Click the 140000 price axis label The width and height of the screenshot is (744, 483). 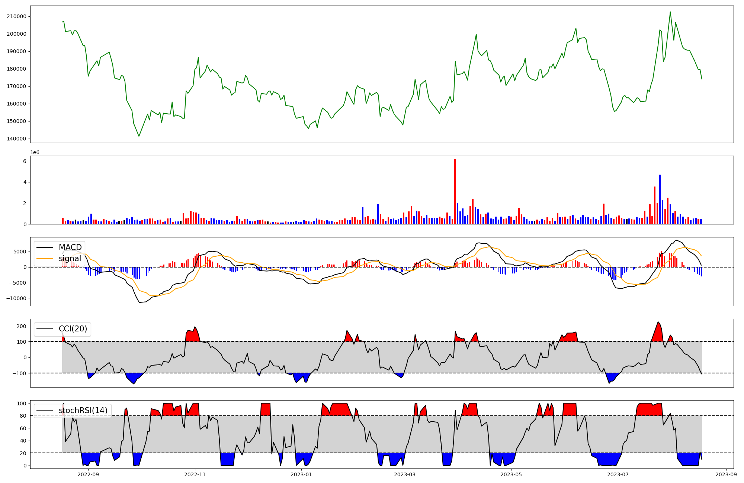point(16,139)
